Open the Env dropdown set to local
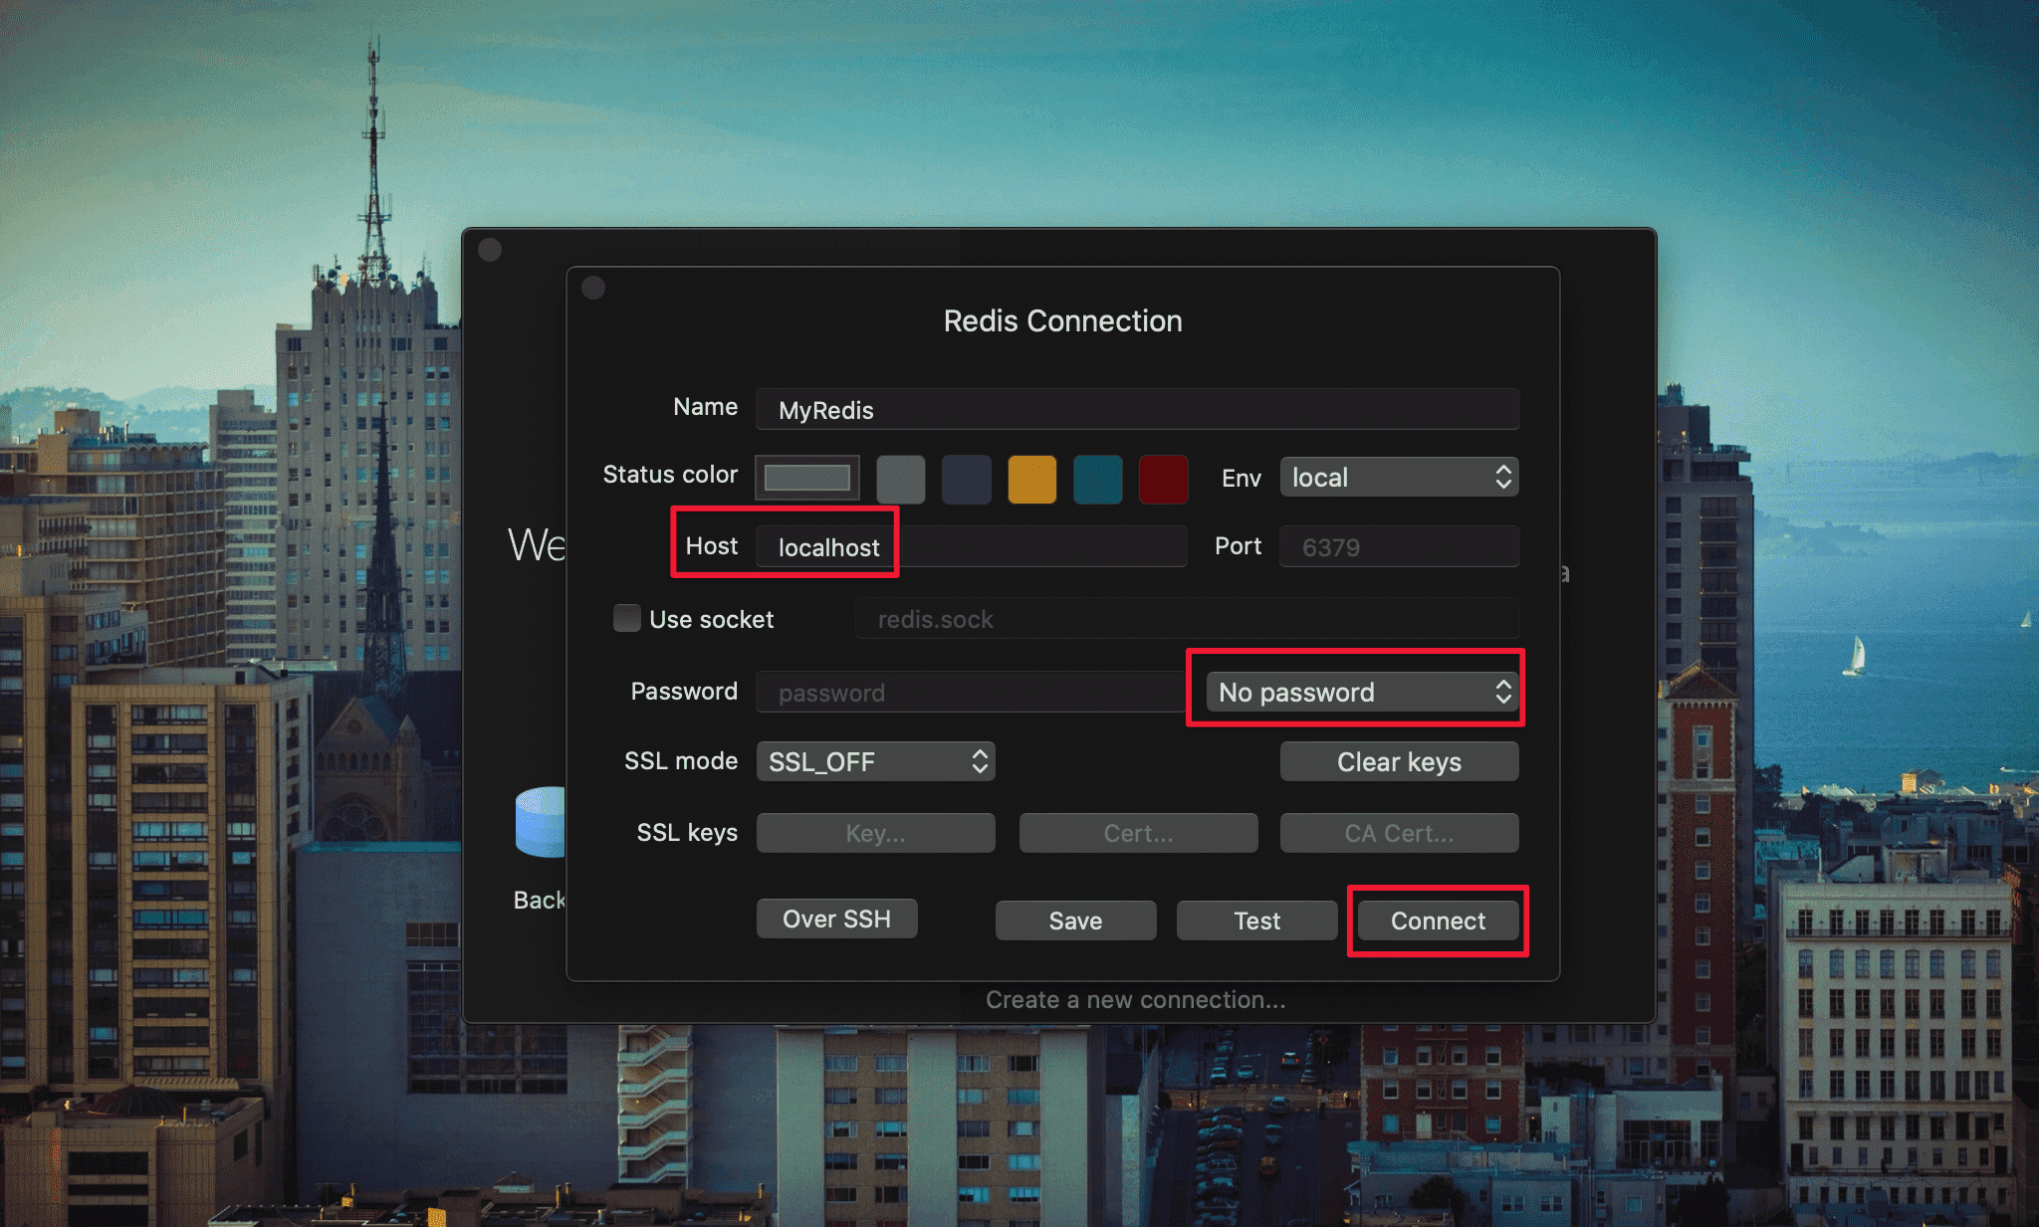This screenshot has width=2039, height=1227. (1400, 478)
